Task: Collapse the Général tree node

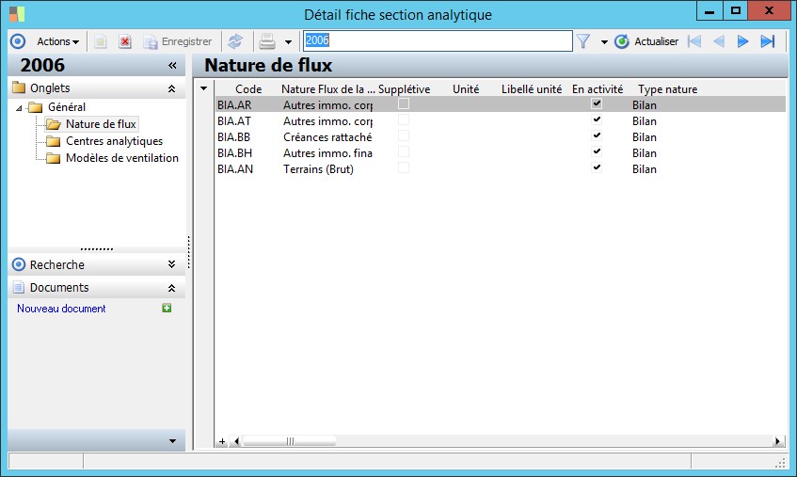Action: (19, 107)
